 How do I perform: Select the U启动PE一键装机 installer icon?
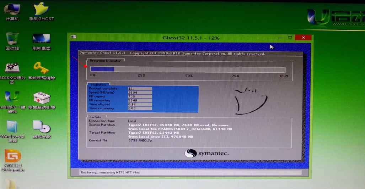coord(12,97)
